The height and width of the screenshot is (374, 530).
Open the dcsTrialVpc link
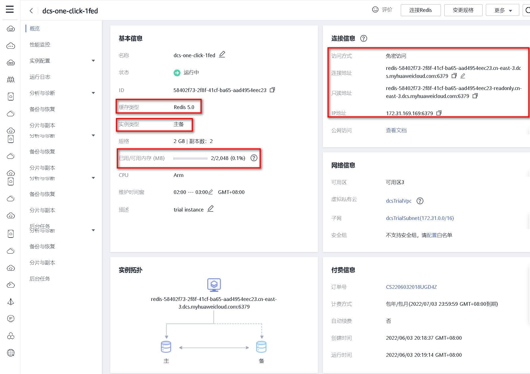pos(398,201)
